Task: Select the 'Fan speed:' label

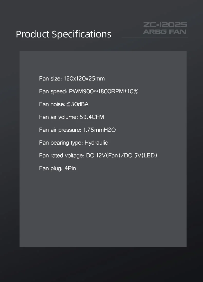Action: (x=53, y=92)
